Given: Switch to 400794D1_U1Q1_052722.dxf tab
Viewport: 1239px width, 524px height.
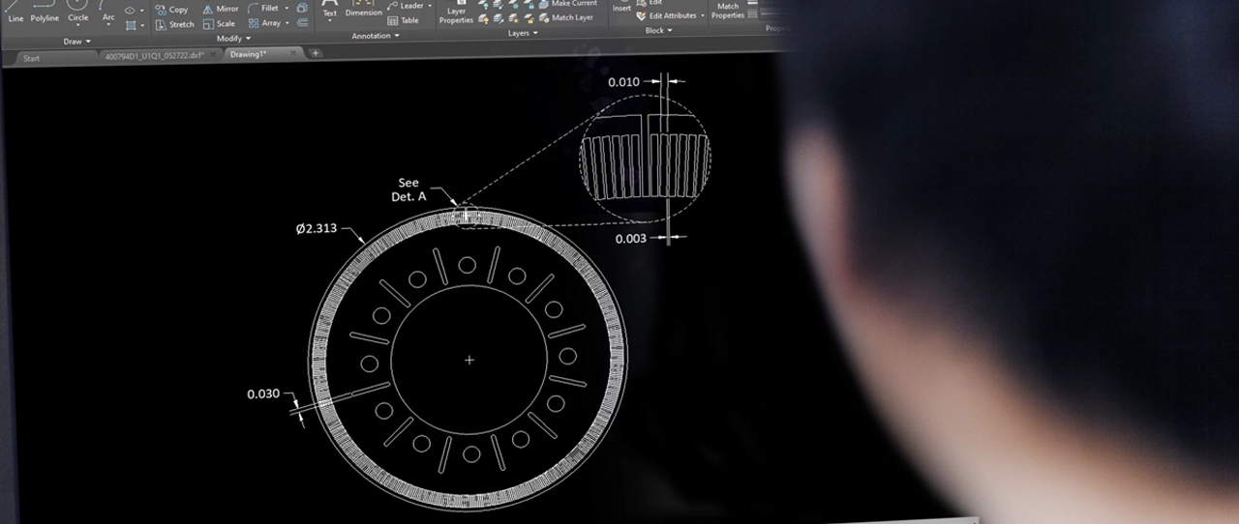Looking at the screenshot, I should (155, 56).
